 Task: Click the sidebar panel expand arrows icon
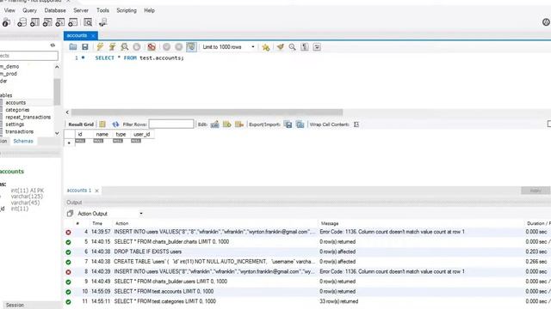53,45
